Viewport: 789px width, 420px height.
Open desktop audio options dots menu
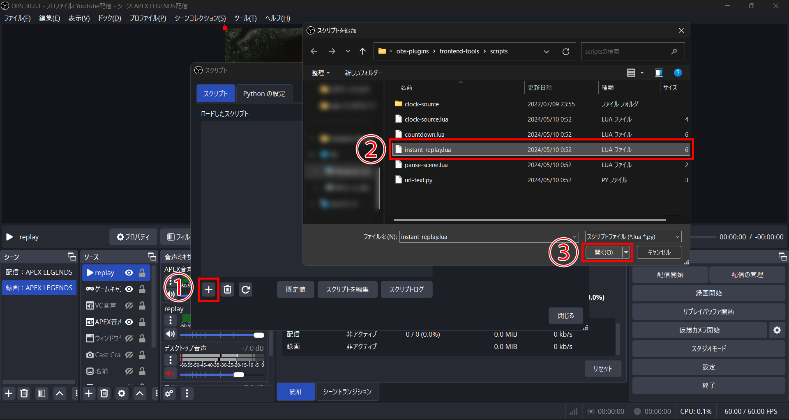click(171, 360)
